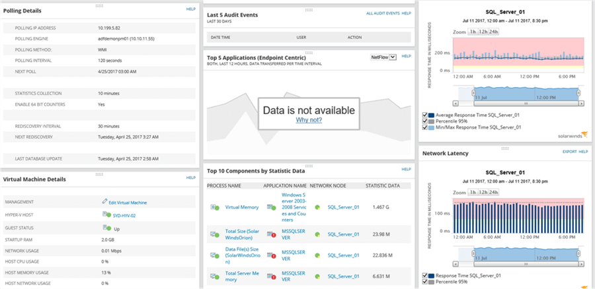Open Data File(s) Size (SolarWindsOrion) link

coord(242,255)
